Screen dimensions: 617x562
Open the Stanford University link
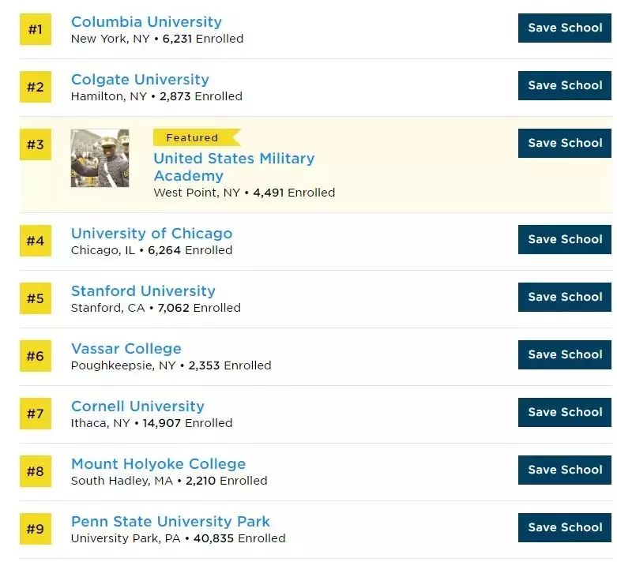point(143,291)
